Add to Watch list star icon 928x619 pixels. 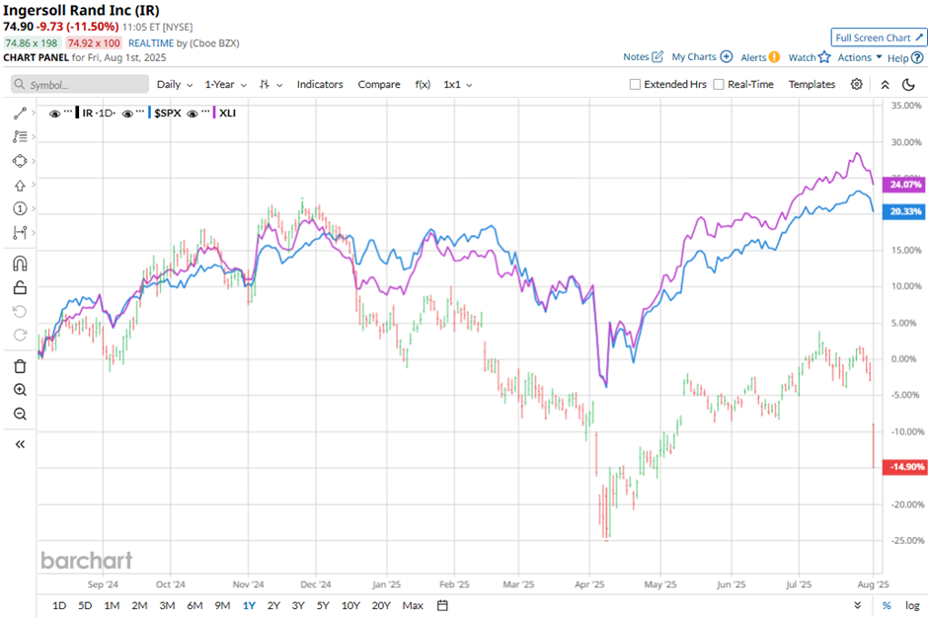tap(824, 57)
